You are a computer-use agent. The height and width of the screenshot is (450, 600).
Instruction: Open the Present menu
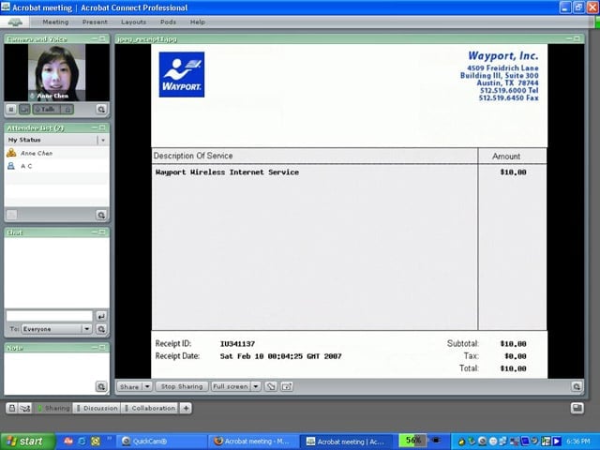(95, 22)
